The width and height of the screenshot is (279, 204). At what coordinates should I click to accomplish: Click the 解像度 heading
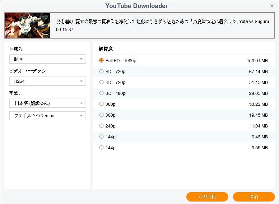click(x=106, y=49)
